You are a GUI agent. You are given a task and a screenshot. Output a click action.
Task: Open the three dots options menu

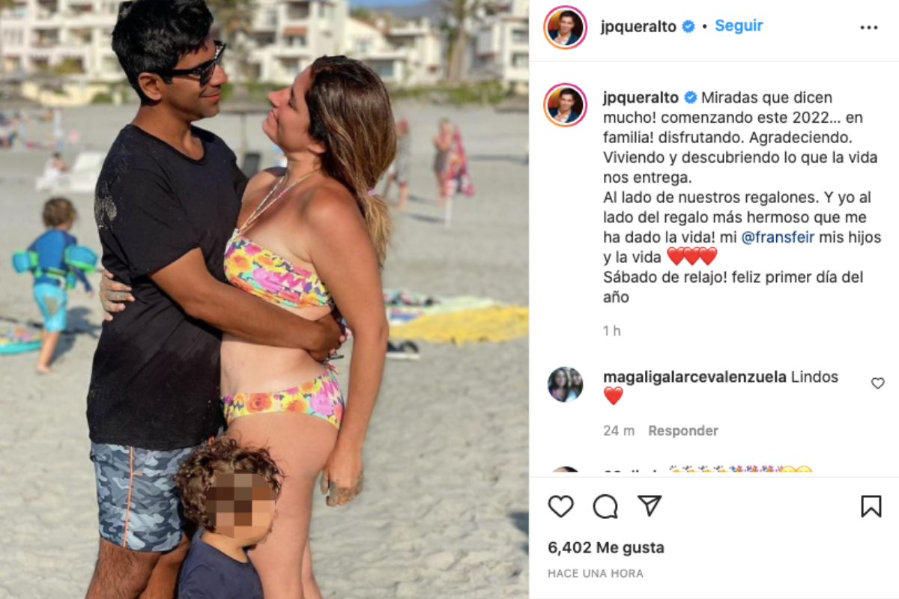pos(868,28)
